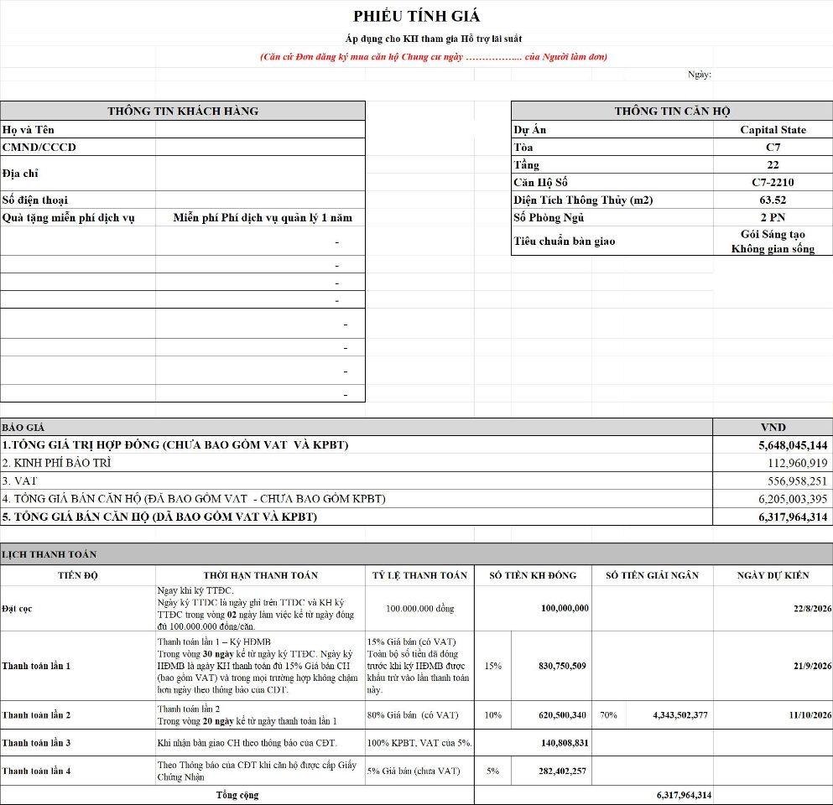Click the value '6,205,003,395'
The height and width of the screenshot is (805, 833).
tap(793, 499)
